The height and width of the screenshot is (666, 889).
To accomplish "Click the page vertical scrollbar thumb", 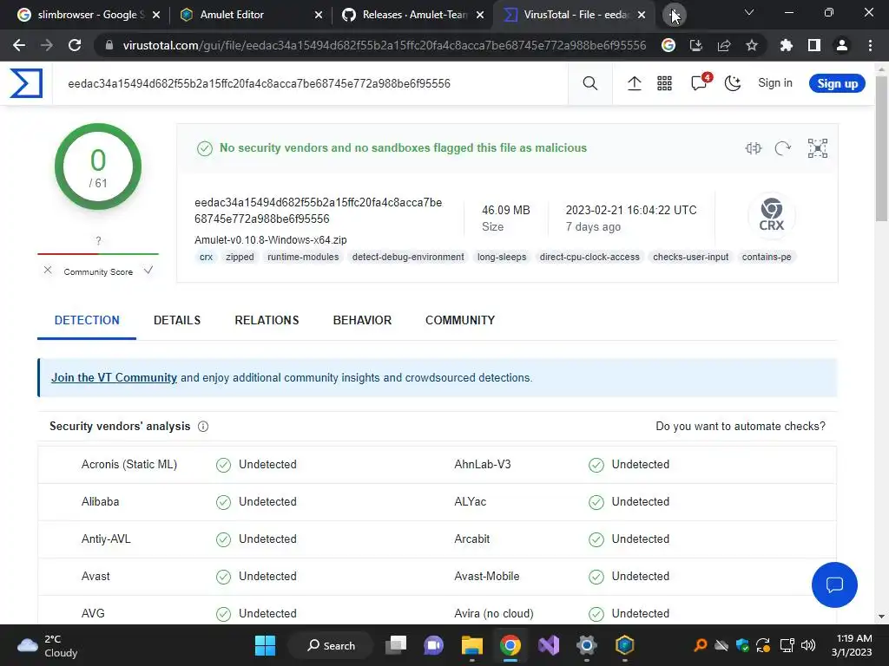I will coord(881,148).
